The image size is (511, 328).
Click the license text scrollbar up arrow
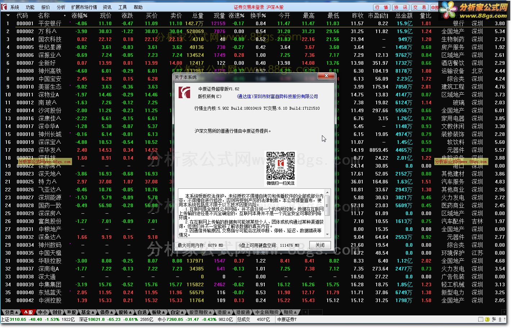327,192
